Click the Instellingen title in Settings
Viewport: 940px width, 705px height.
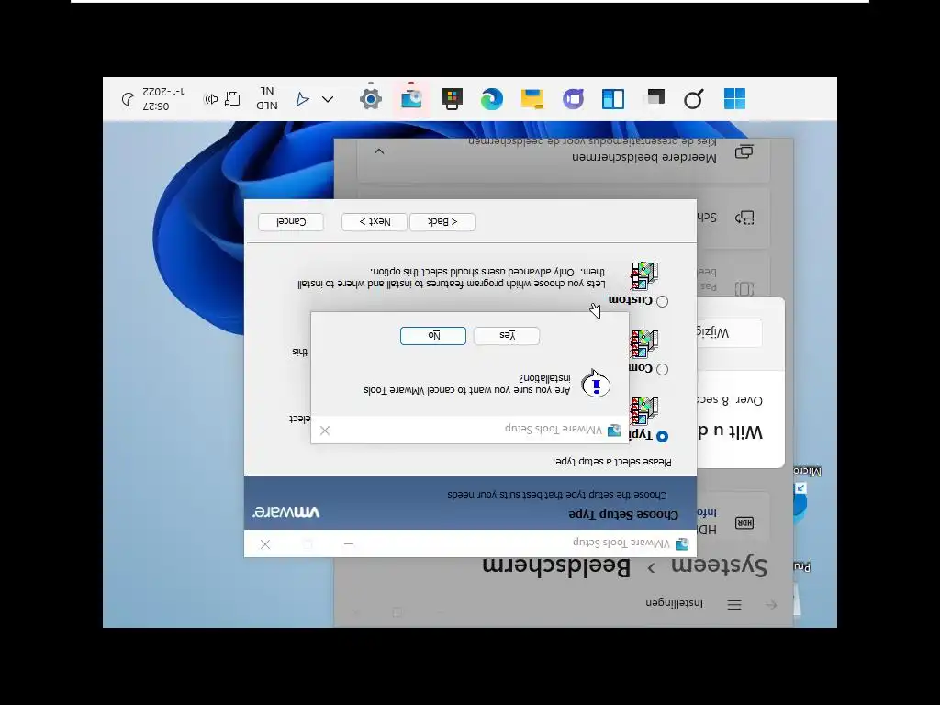click(674, 602)
